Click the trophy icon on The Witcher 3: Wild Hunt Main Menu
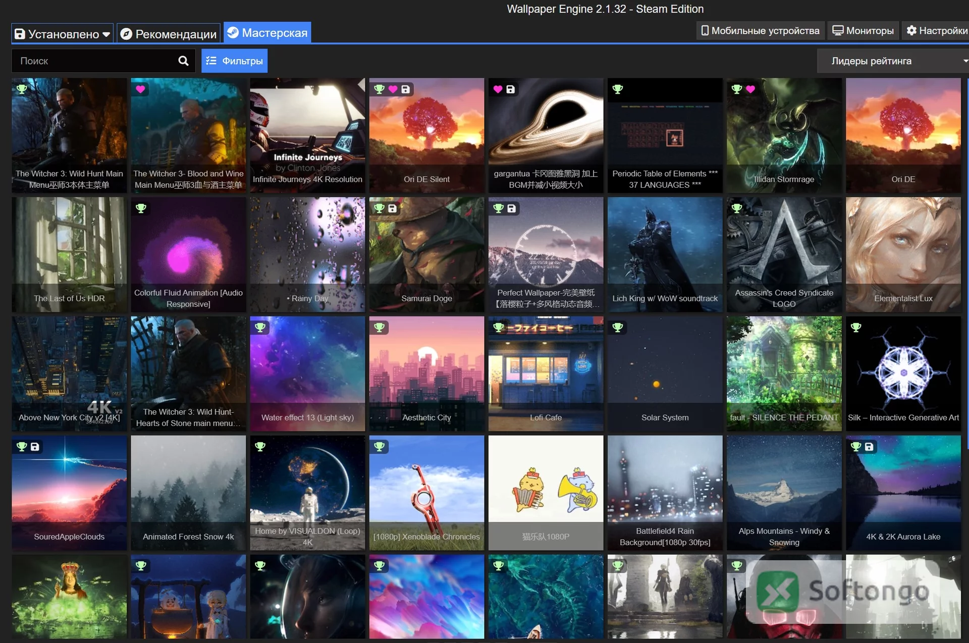969x643 pixels. tap(22, 89)
